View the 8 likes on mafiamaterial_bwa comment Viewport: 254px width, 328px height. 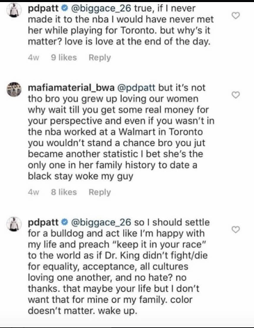click(64, 192)
